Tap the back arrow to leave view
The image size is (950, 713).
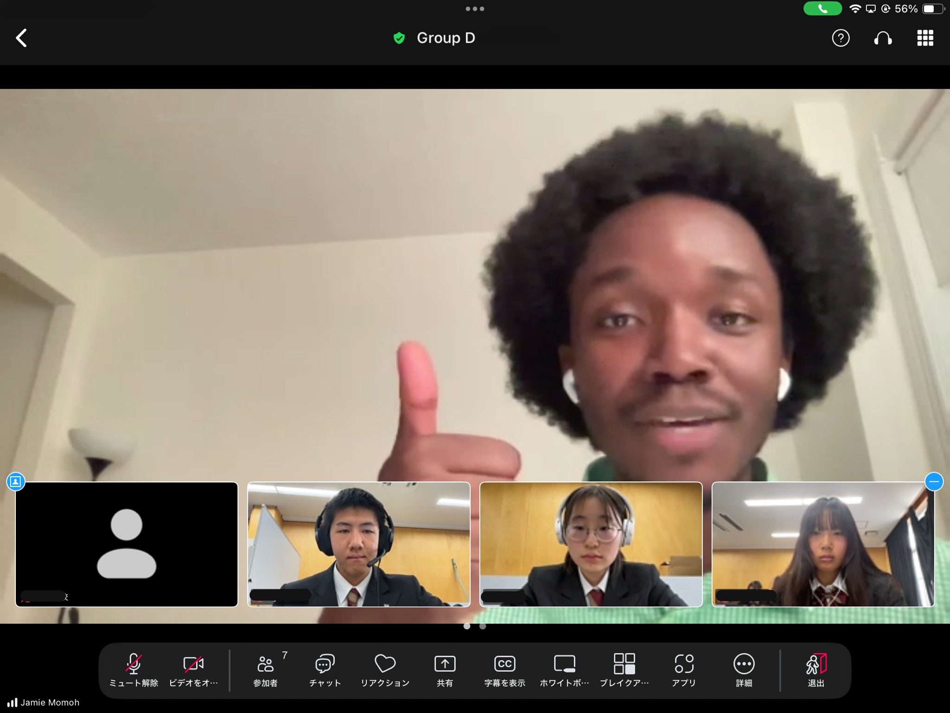point(21,38)
